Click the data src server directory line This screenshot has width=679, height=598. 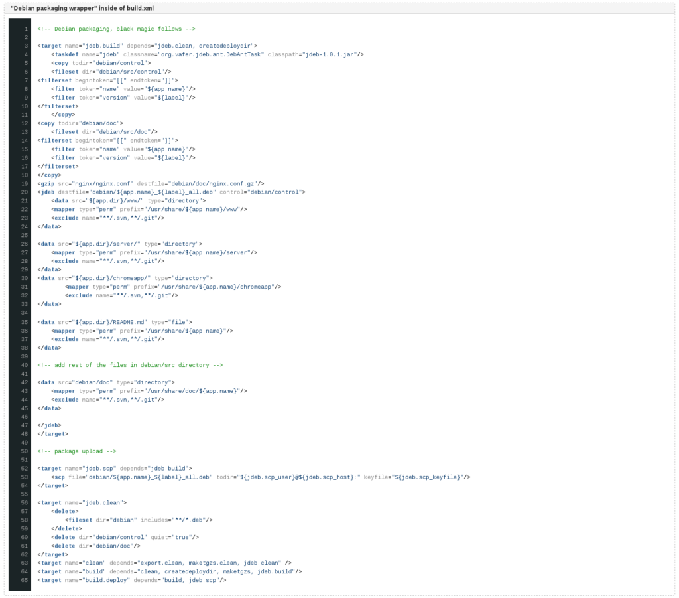point(120,244)
